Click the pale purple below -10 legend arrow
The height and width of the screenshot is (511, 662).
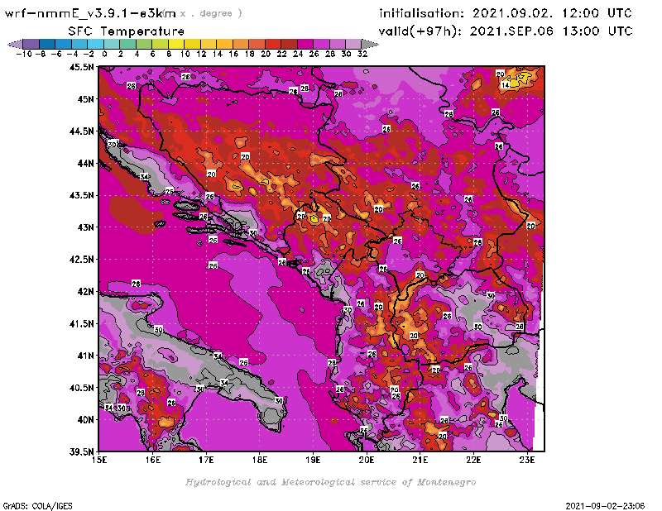(x=16, y=44)
